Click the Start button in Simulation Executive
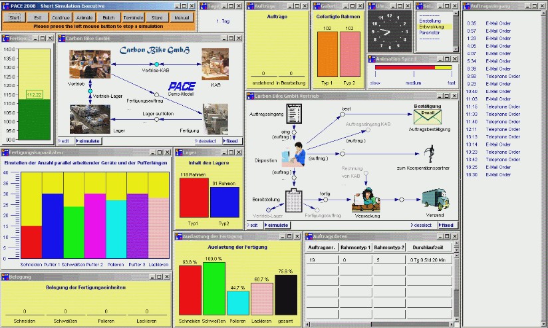 [x=15, y=17]
